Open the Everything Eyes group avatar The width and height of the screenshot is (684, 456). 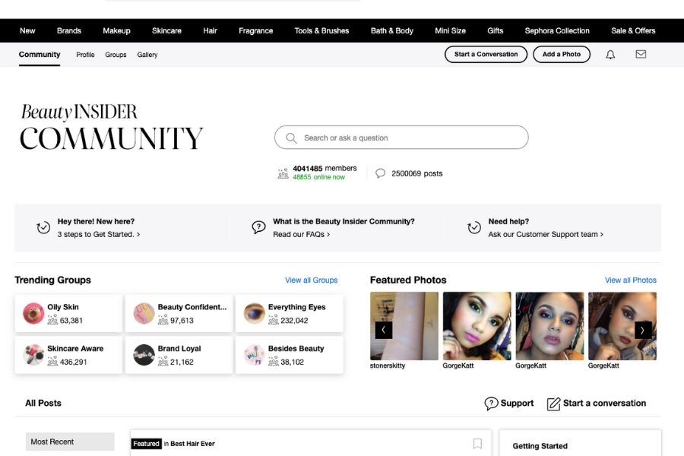[x=255, y=313]
